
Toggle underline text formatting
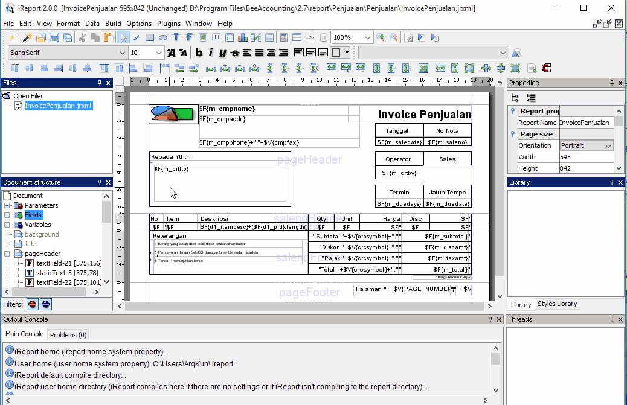click(x=223, y=53)
